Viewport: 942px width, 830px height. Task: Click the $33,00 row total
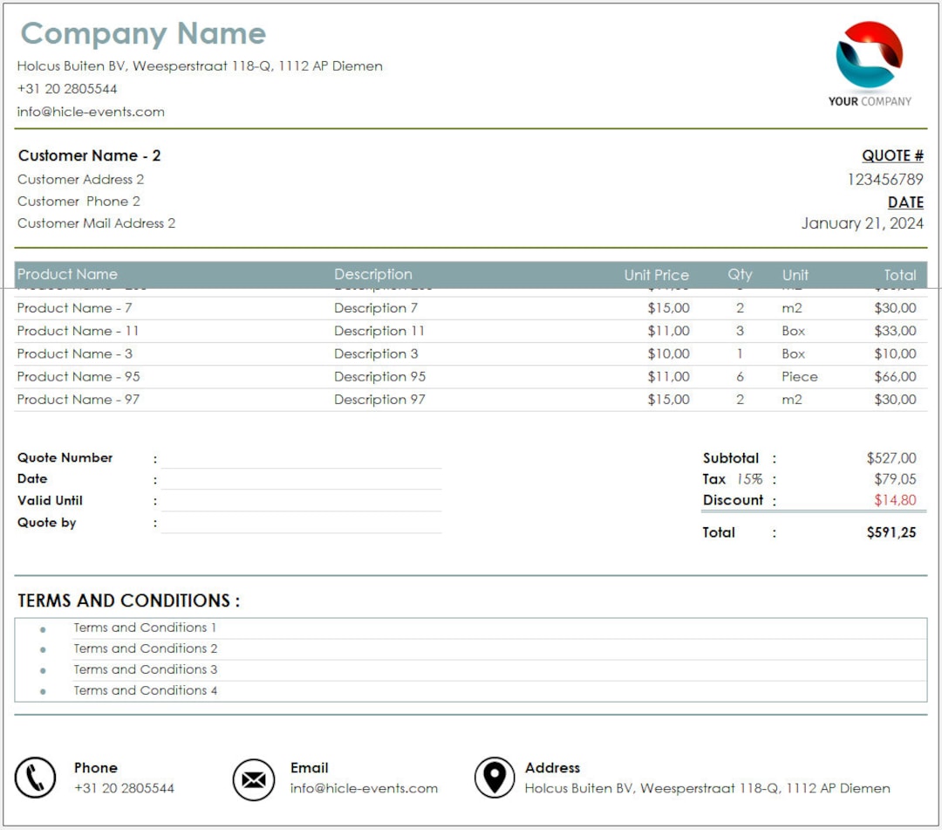pos(895,331)
